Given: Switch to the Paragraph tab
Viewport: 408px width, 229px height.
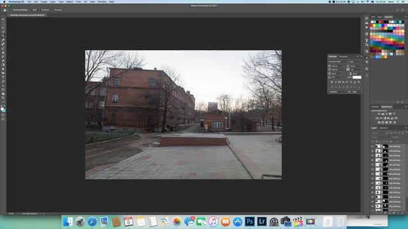Looking at the screenshot, I should coord(344,57).
